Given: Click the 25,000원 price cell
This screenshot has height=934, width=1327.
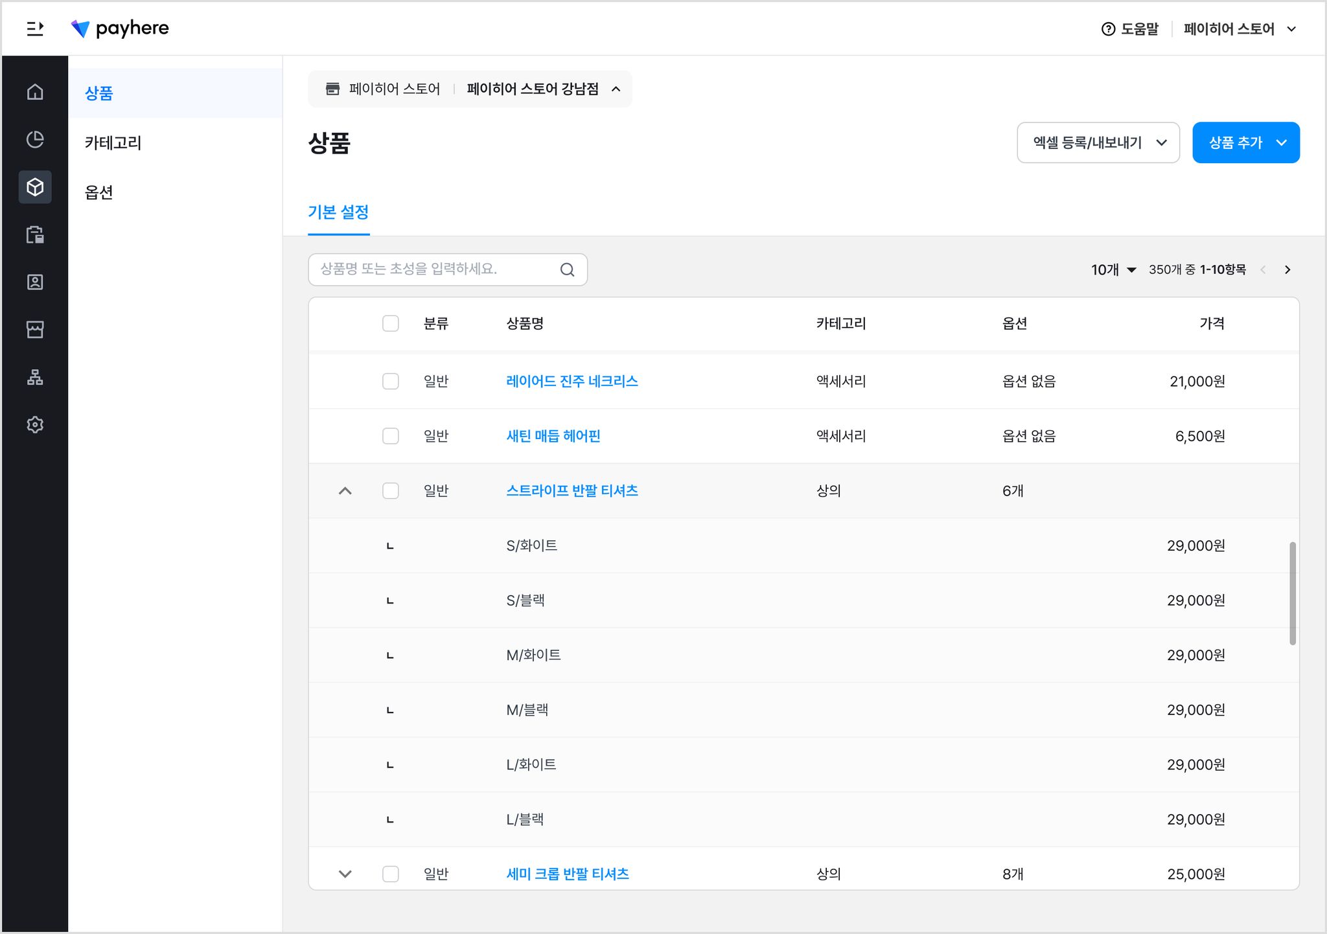Looking at the screenshot, I should [x=1196, y=874].
